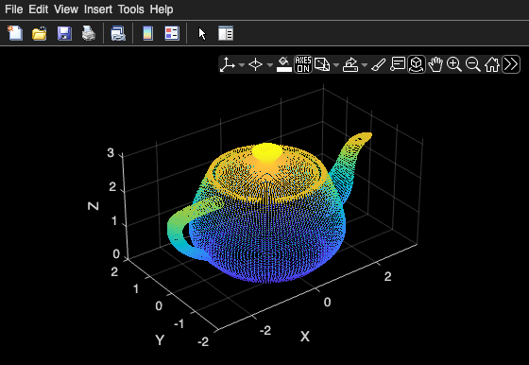Image resolution: width=529 pixels, height=365 pixels.
Task: Click the teapot's yellow lid knob
Action: (x=266, y=151)
